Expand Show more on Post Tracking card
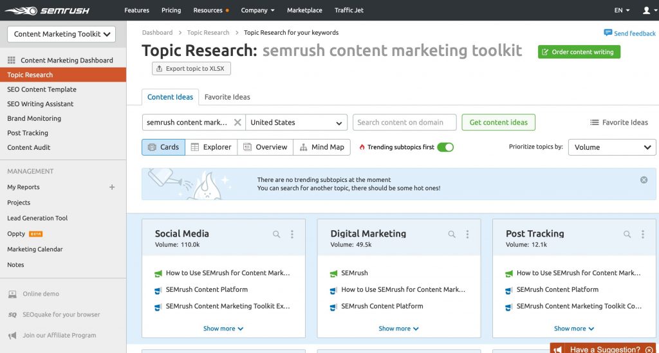Screen dimensions: 659x353 tap(573, 329)
